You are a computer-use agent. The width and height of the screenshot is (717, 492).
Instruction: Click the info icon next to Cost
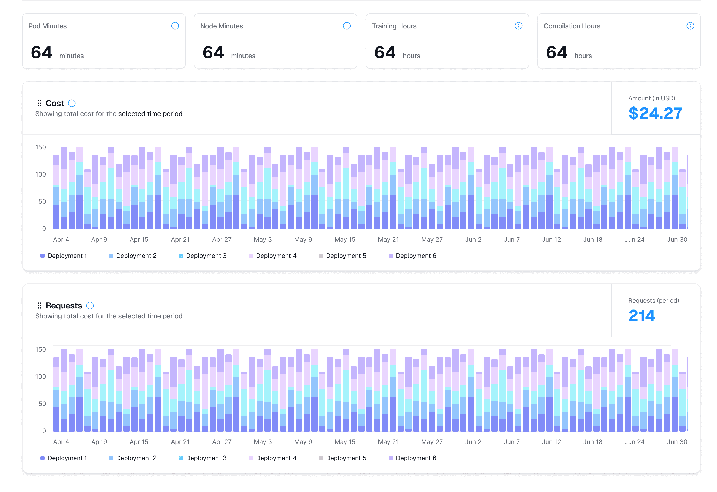[72, 103]
